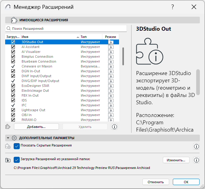Click the puzzle icon in Имеющиеся Расширения header

pyautogui.click(x=14, y=20)
